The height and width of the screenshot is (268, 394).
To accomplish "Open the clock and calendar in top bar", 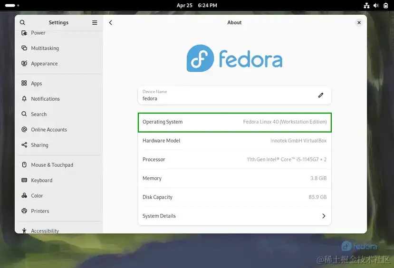I will (x=197, y=5).
